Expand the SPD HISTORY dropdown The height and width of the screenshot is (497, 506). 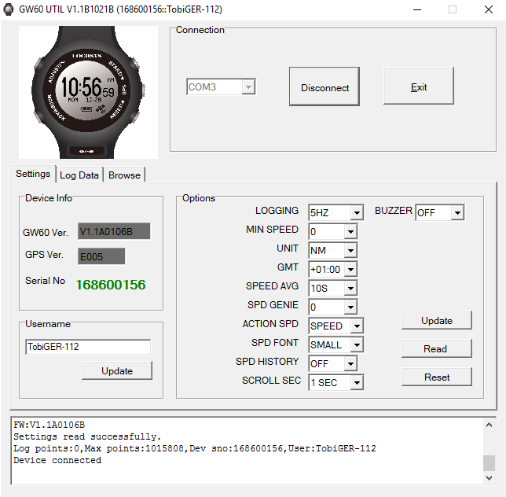click(x=350, y=363)
